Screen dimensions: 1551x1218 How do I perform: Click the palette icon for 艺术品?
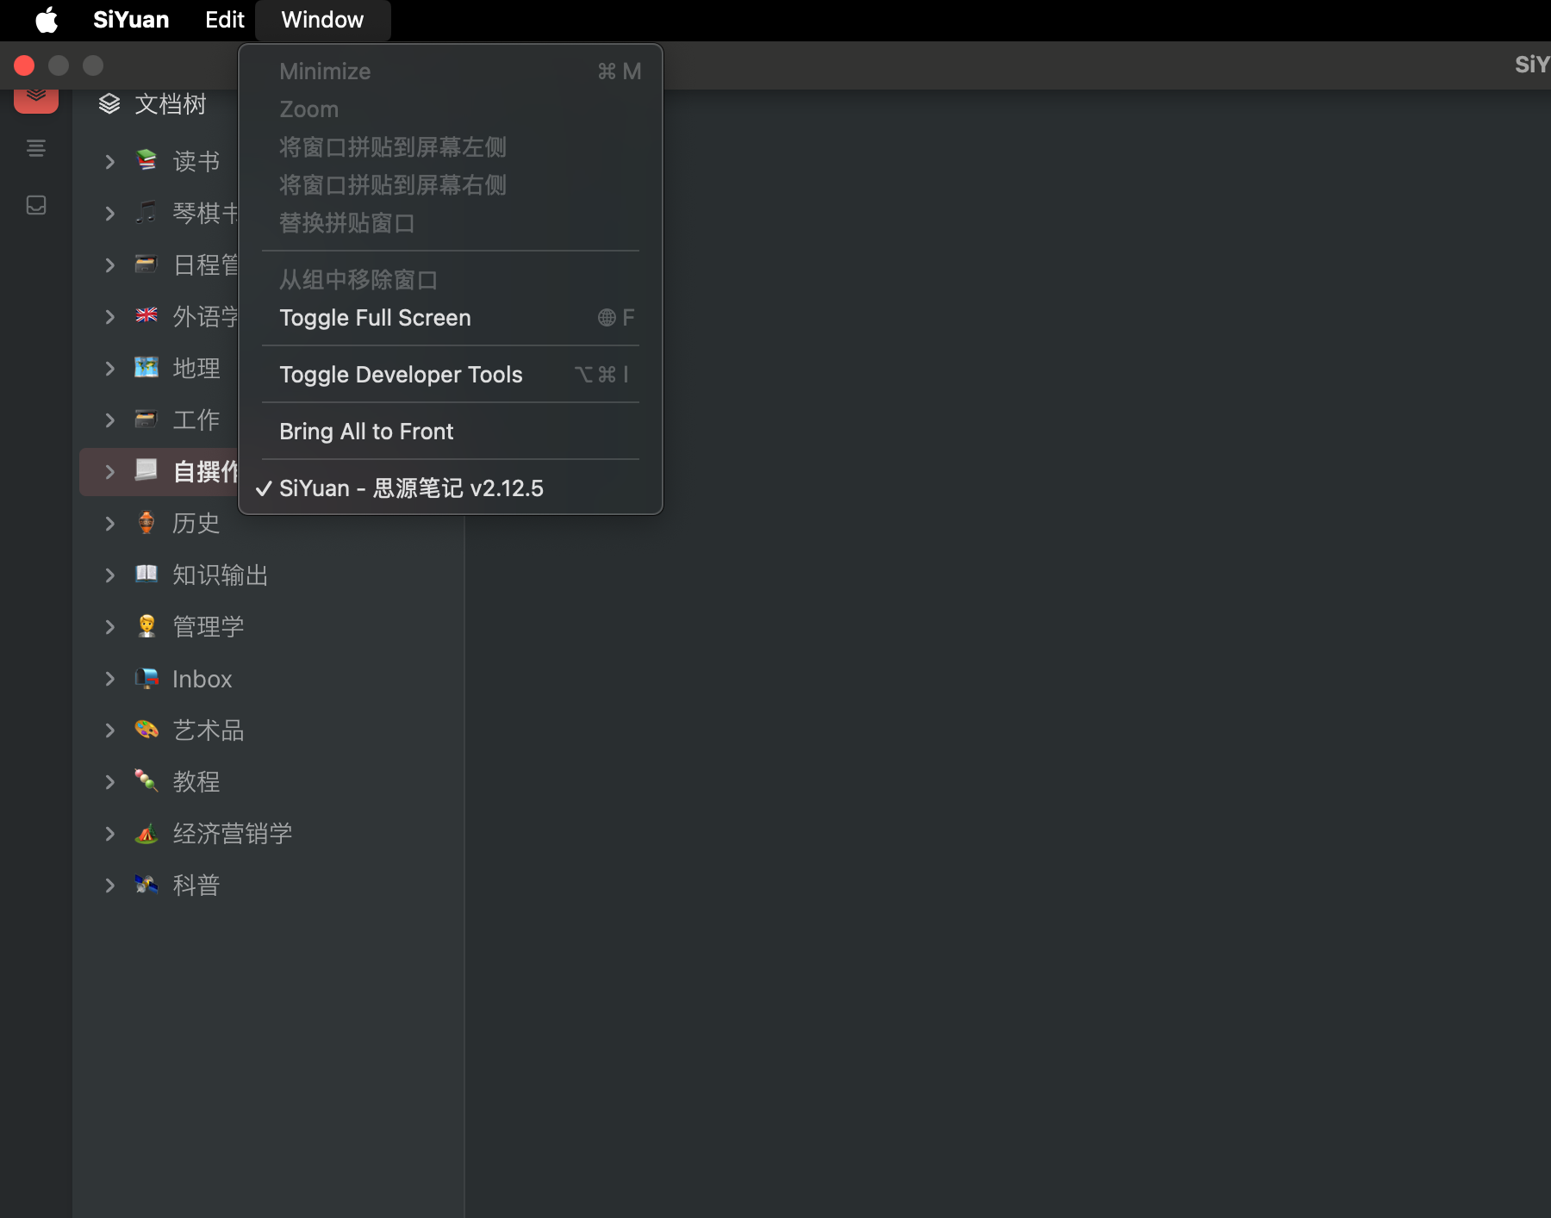tap(146, 730)
